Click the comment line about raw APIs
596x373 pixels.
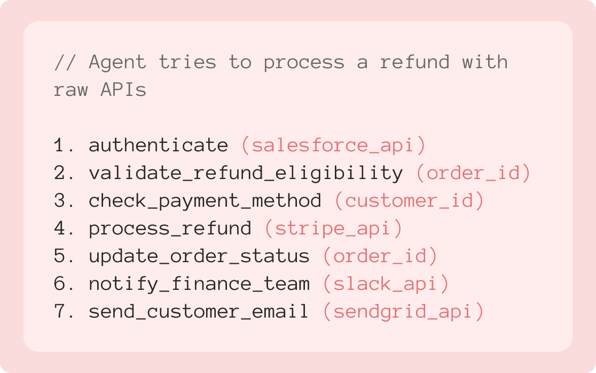pos(280,76)
